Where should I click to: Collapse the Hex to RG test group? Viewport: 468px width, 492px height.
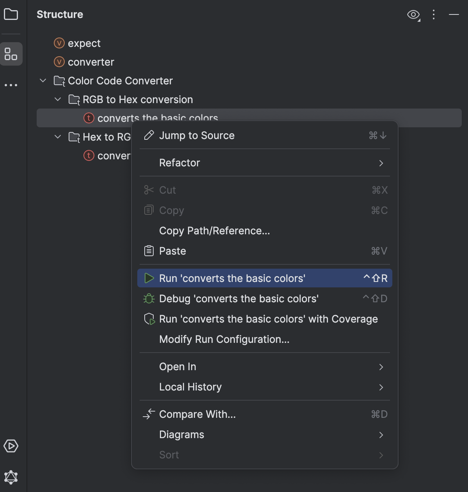tap(57, 137)
